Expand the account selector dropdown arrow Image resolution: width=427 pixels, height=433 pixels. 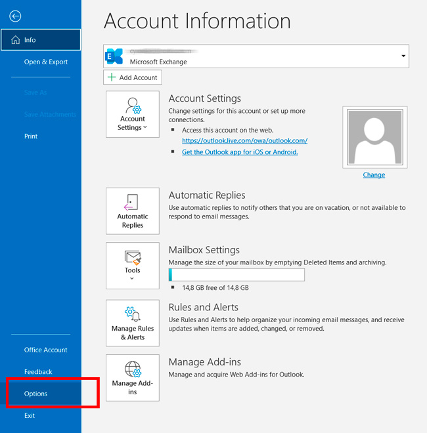point(403,56)
